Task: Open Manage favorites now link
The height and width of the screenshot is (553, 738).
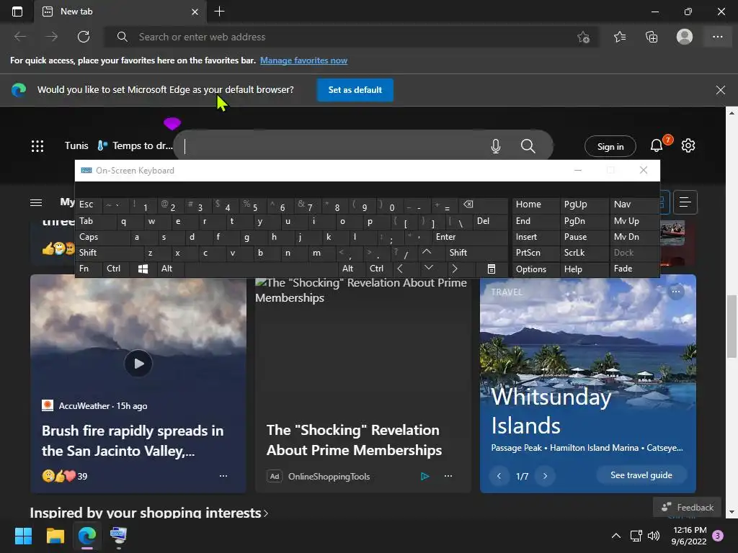Action: 303,60
